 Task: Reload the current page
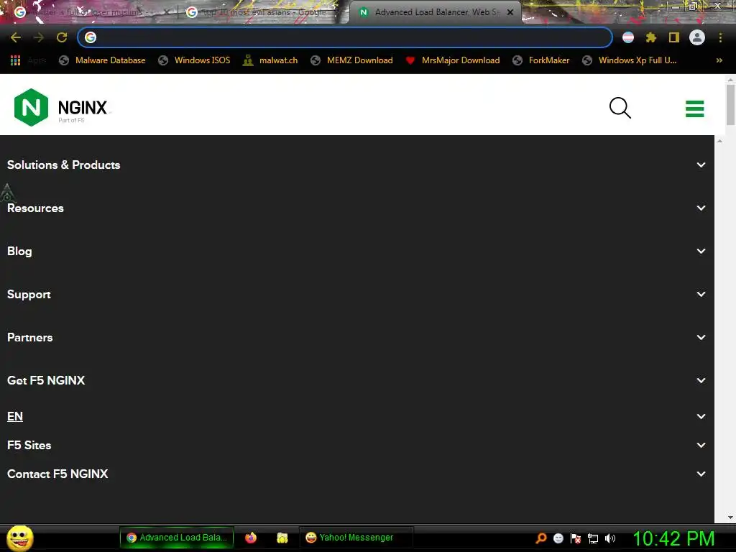coord(62,37)
